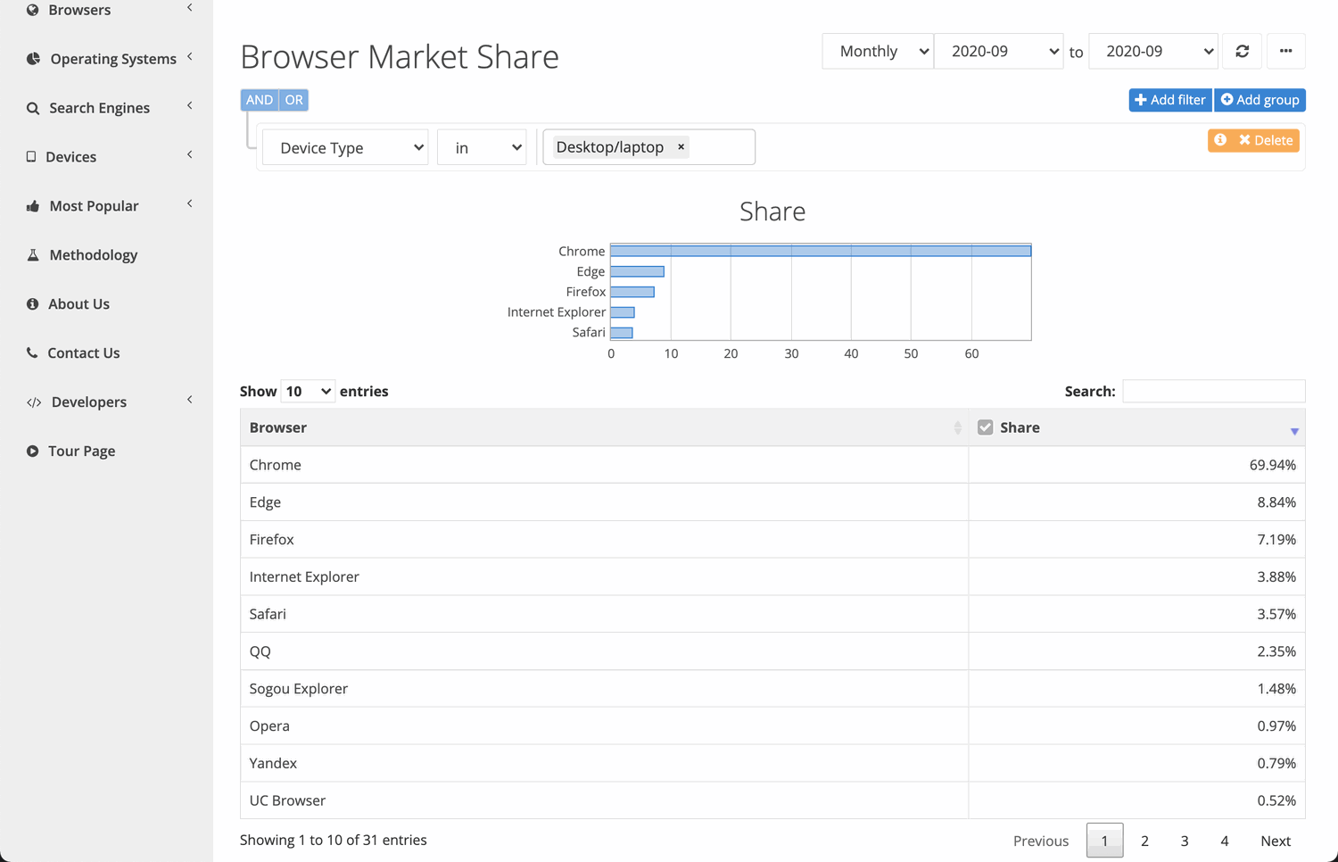Click the Developers code icon

click(34, 402)
